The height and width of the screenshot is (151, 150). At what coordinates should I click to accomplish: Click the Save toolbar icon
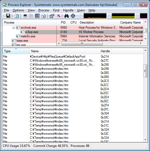8,16
